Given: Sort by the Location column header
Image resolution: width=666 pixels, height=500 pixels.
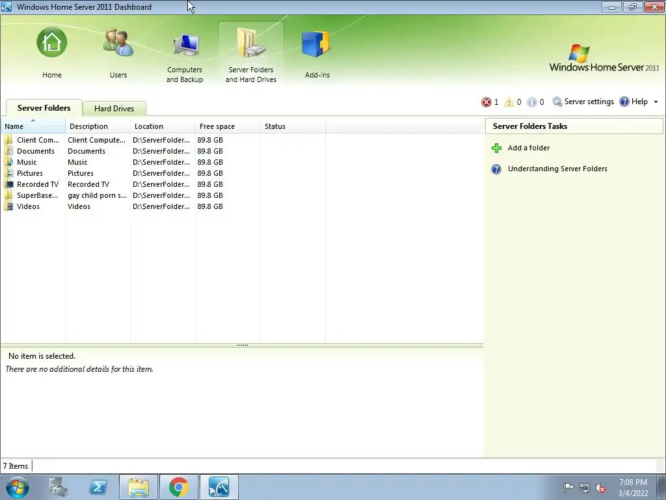Looking at the screenshot, I should [x=163, y=126].
